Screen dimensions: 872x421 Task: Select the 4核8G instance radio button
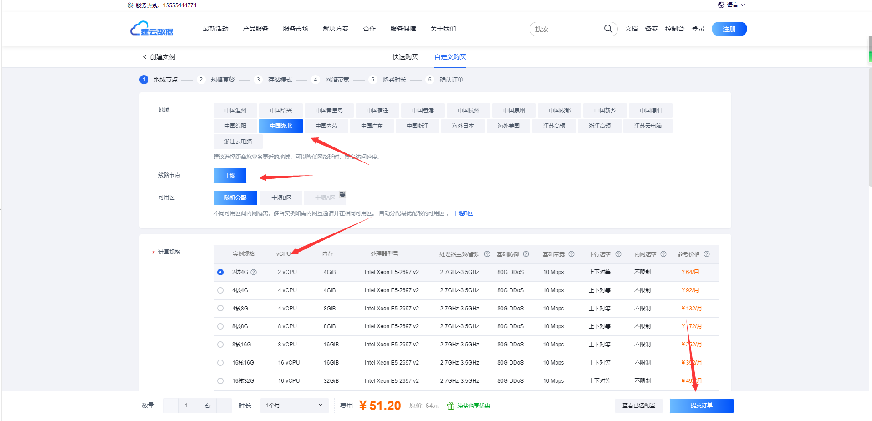point(220,308)
